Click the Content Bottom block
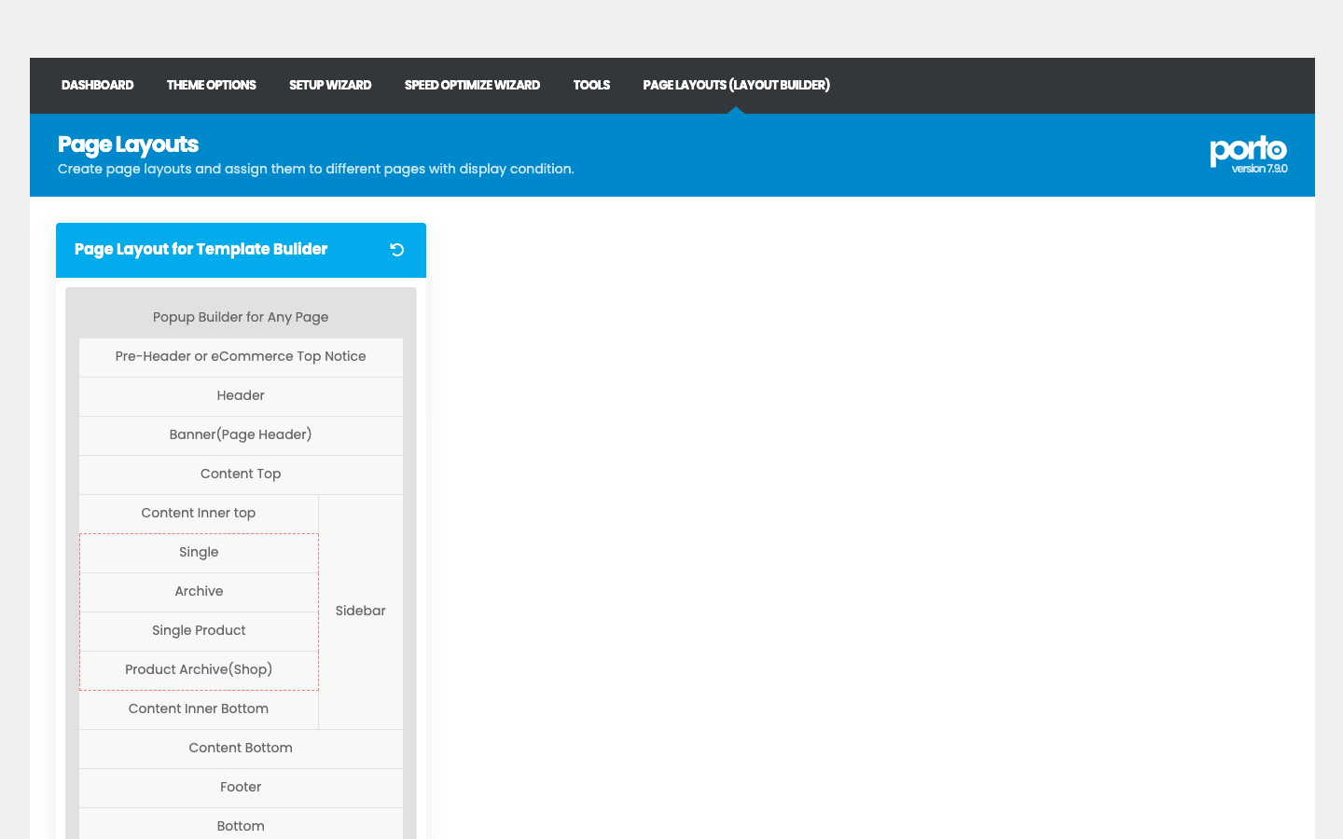This screenshot has height=839, width=1343. [x=241, y=749]
